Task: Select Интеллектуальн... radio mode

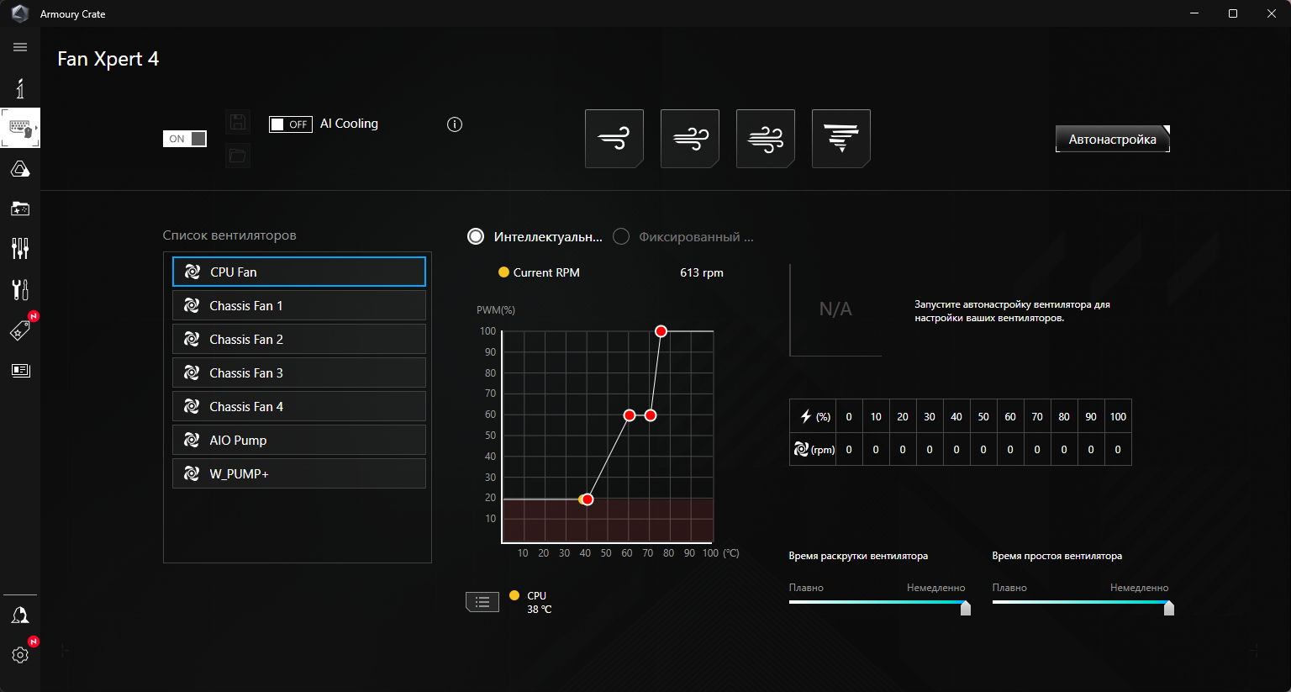Action: click(x=476, y=236)
